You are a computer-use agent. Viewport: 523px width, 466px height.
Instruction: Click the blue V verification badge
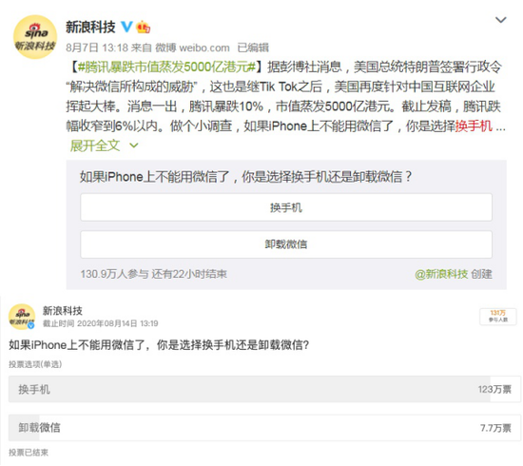(126, 27)
